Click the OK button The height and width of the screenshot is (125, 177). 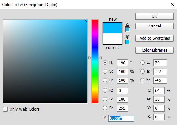pos(154,16)
